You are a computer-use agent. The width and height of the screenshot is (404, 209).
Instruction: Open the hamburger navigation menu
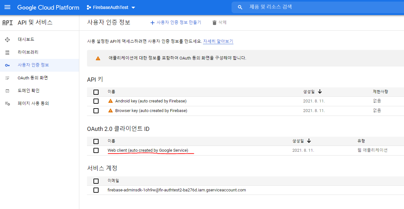point(7,7)
